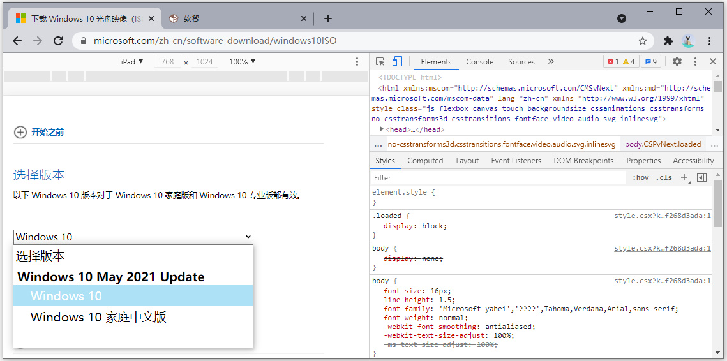Open the DOM Breakpoints subtab
Image resolution: width=727 pixels, height=361 pixels.
click(583, 161)
